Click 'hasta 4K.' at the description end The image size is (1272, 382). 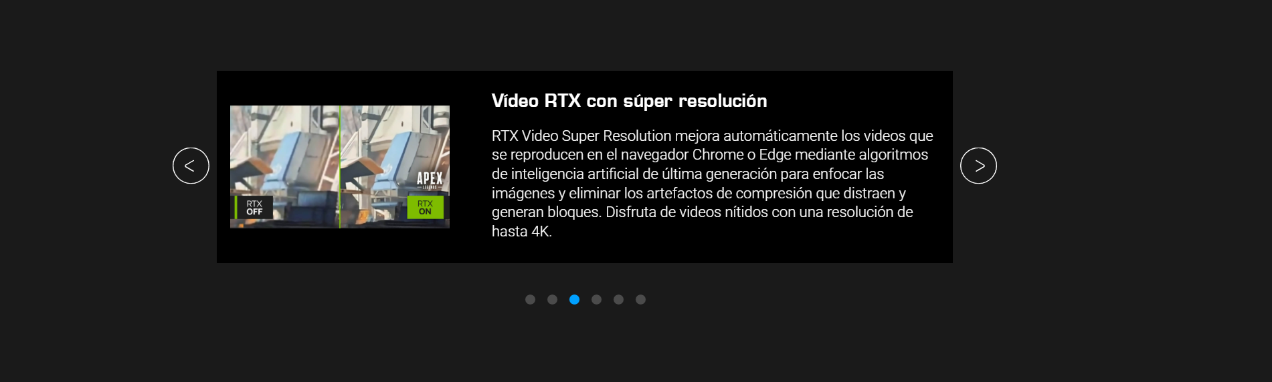tap(522, 232)
